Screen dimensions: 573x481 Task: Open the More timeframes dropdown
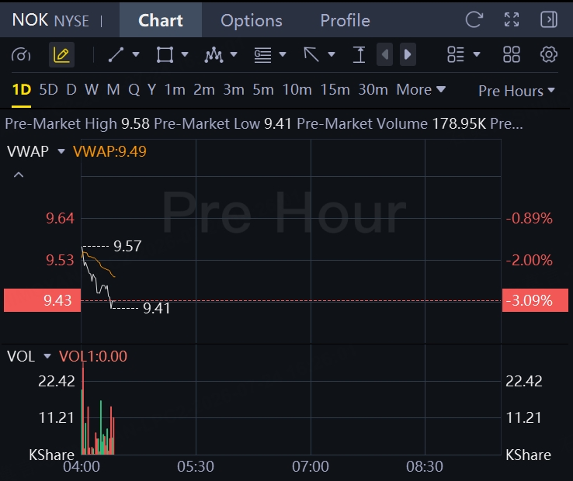click(x=421, y=89)
